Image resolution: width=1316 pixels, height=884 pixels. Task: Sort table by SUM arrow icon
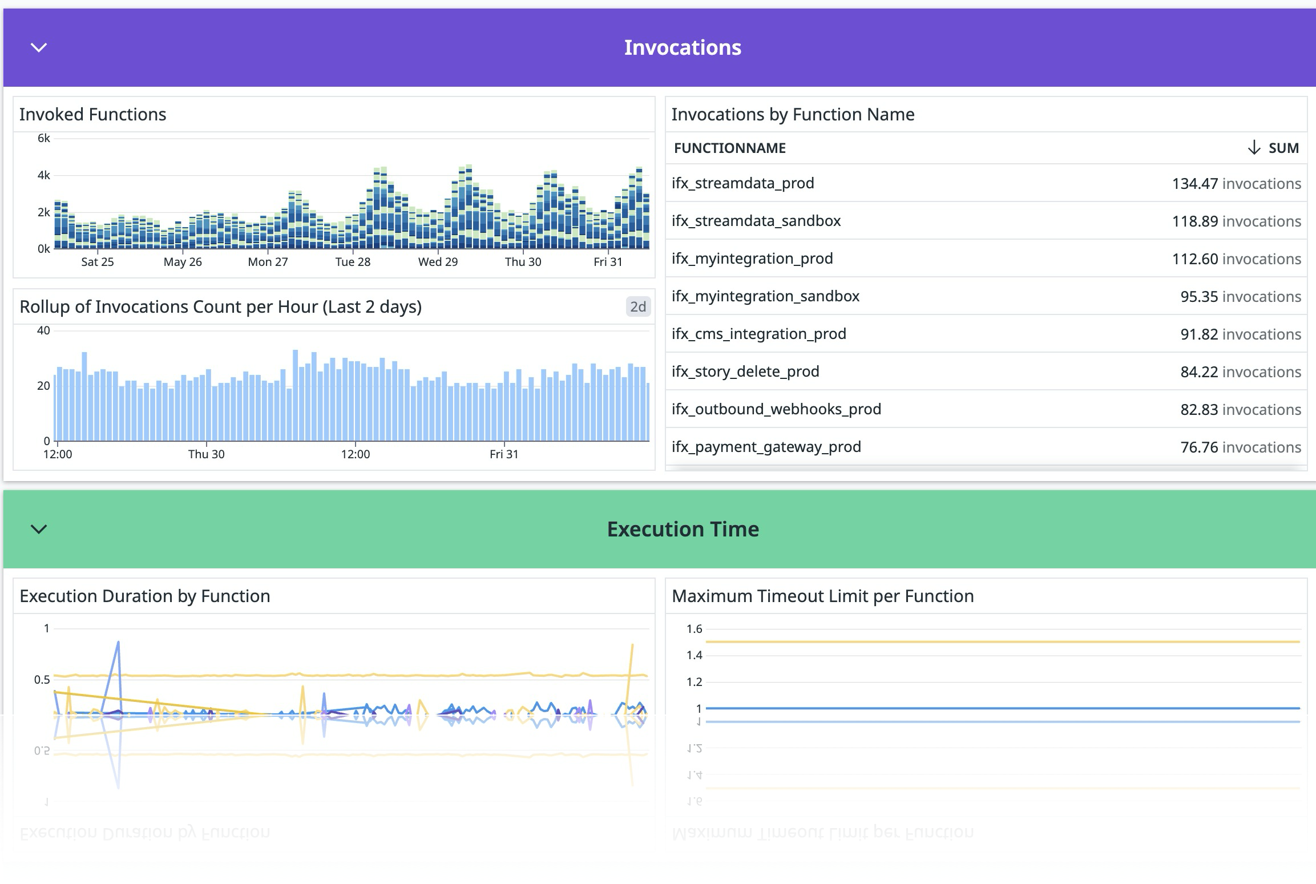(x=1254, y=148)
